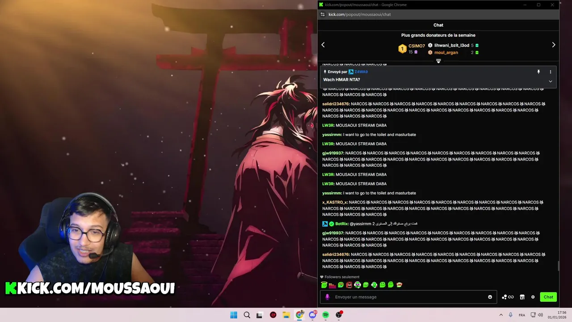Open Z4WA9 profile in pinned message

[x=361, y=72]
